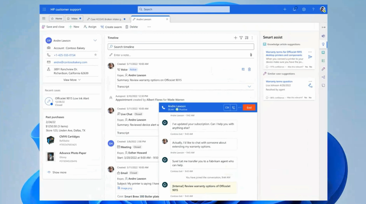Screen dimensions: 366x204
Task: Open Case #23345 Broken intake tab
Action: tap(106, 19)
